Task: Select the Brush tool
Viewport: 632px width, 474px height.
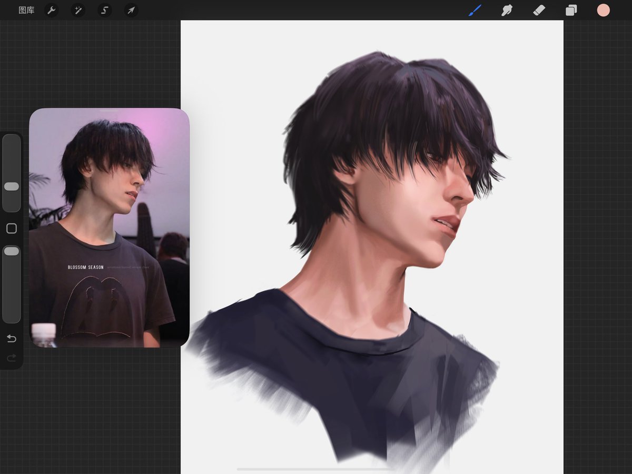Action: point(475,10)
